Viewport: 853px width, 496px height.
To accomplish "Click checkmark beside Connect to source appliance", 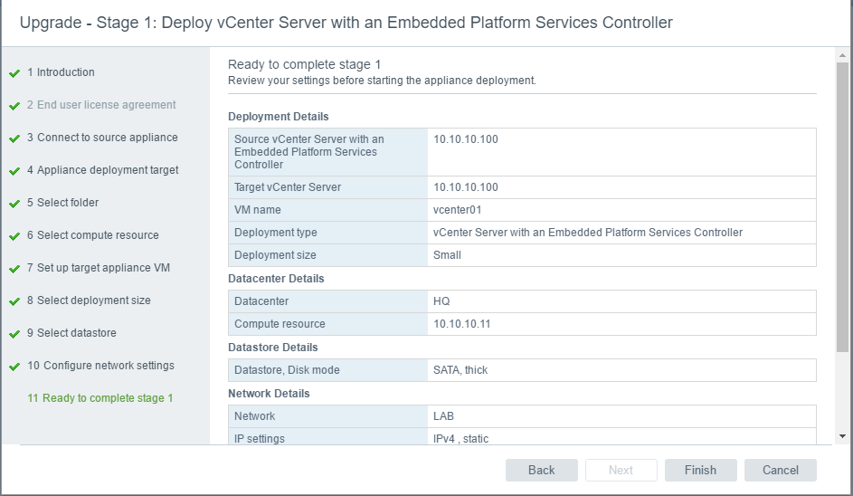I will (x=14, y=138).
